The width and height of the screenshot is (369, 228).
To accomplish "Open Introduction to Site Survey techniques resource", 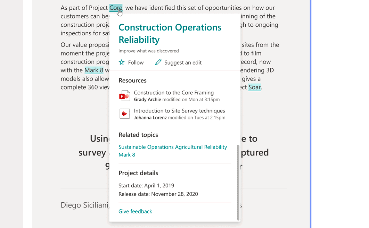I will [x=179, y=111].
